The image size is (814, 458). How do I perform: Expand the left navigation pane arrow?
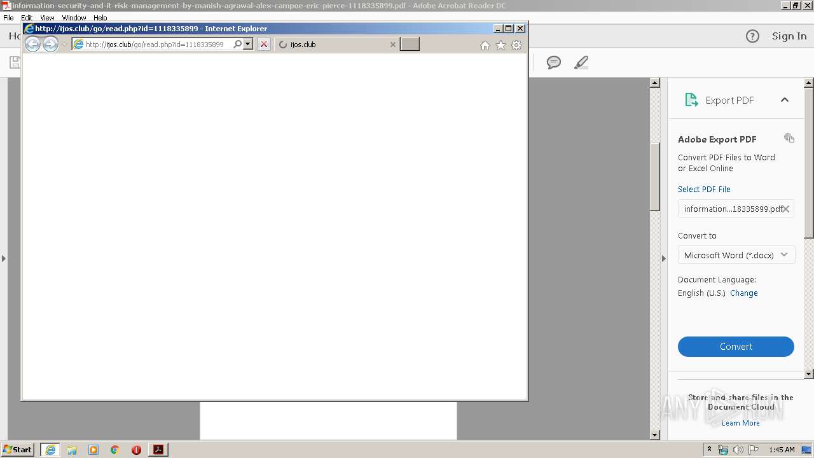pos(4,258)
